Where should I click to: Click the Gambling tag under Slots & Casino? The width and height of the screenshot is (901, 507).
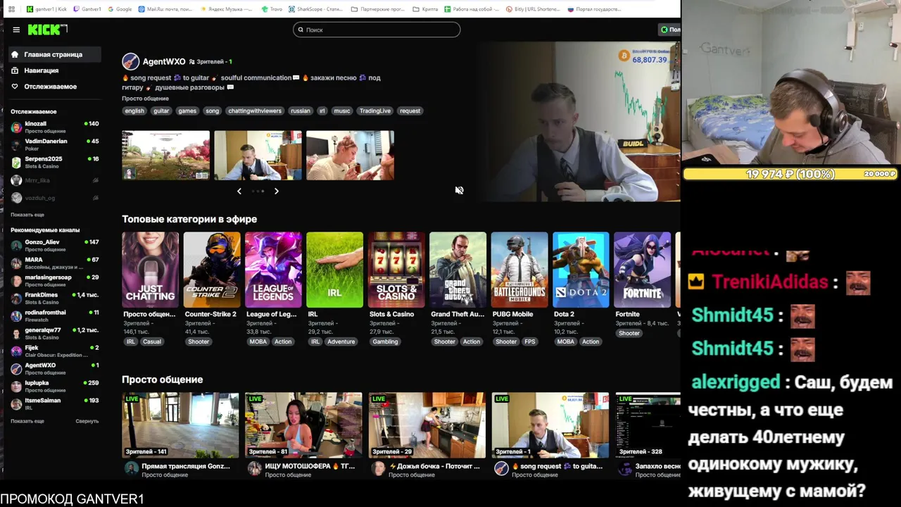point(385,342)
